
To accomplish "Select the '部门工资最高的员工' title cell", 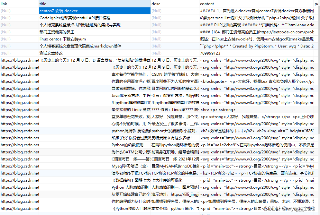I will coord(95,32).
